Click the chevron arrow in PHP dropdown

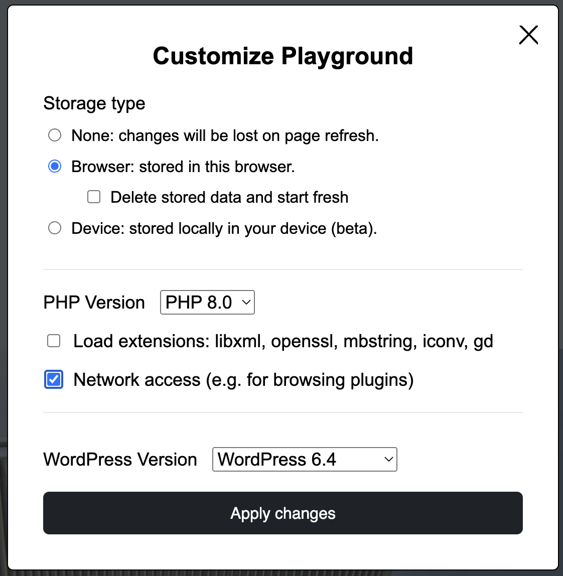pyautogui.click(x=246, y=303)
